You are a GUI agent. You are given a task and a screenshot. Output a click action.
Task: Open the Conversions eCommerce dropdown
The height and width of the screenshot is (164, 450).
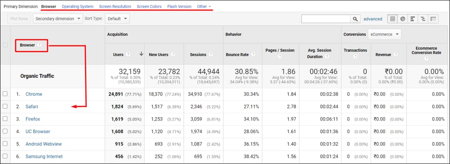point(384,35)
